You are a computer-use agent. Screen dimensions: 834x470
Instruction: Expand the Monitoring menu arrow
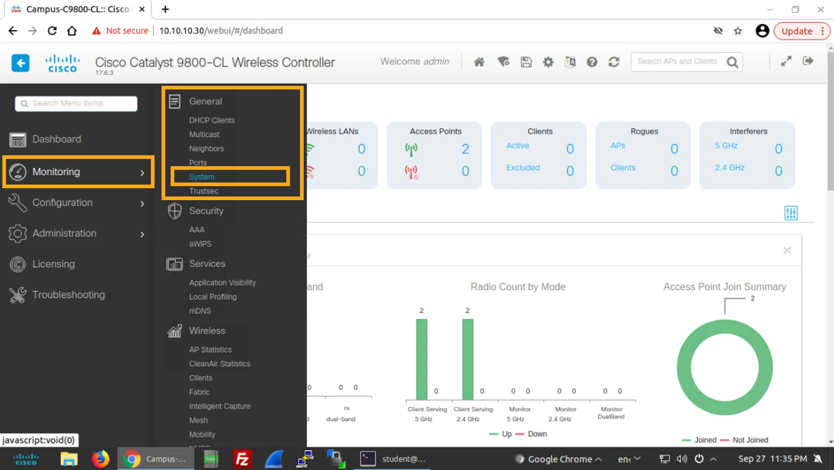click(142, 173)
